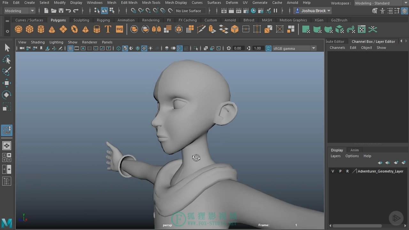Toggle V visibility of Adventurer_Geometry_Layer
The image size is (409, 230).
pyautogui.click(x=333, y=171)
